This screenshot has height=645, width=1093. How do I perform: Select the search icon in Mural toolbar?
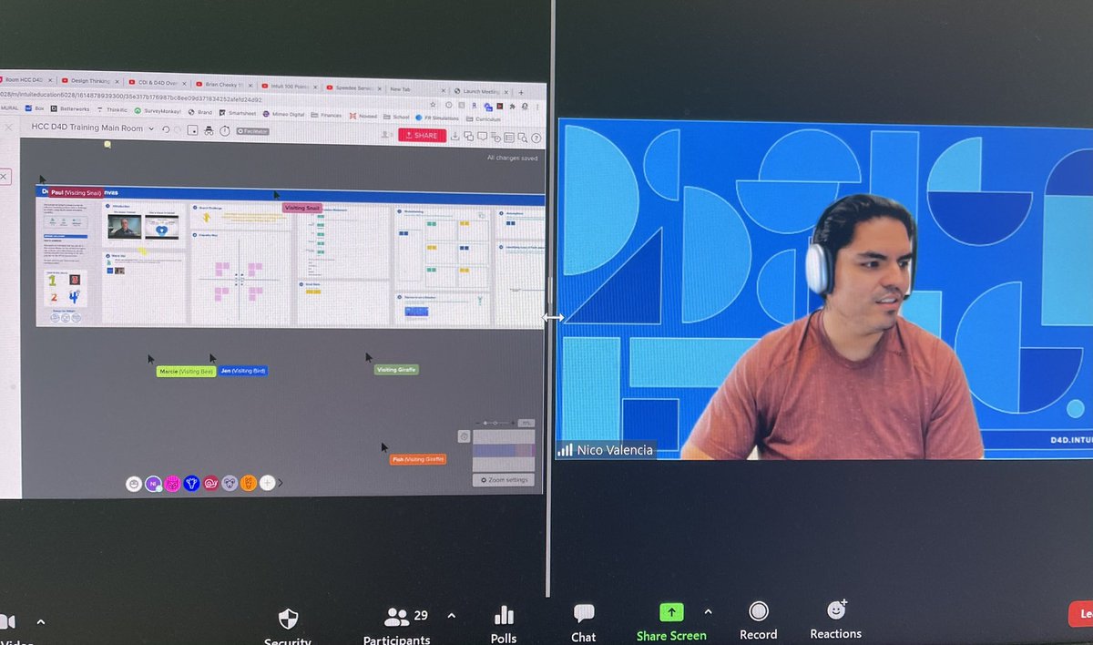(522, 136)
